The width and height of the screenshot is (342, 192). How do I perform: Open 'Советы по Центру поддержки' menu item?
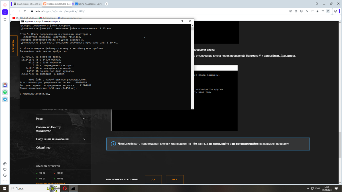(48, 129)
